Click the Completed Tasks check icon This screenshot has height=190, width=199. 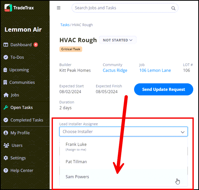click(6, 120)
